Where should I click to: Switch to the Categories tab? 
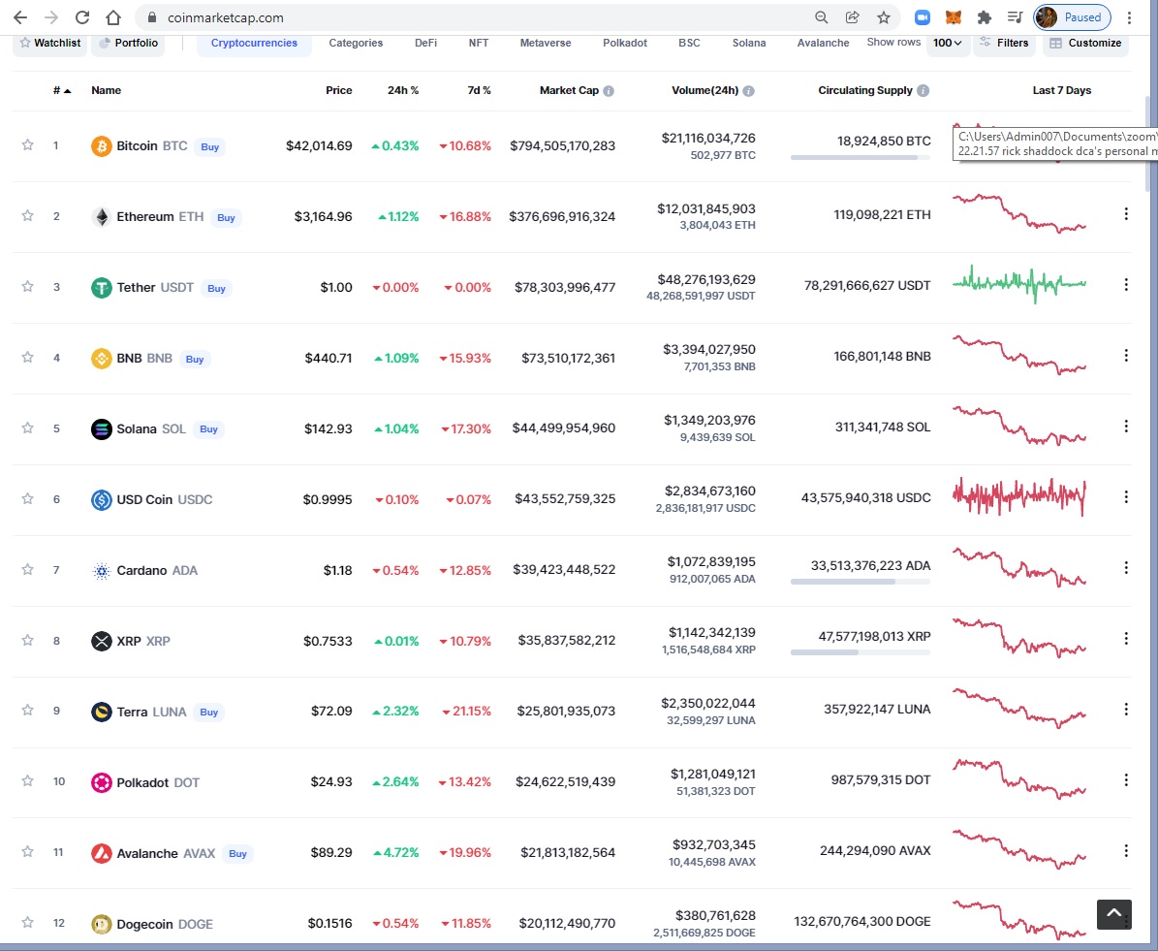click(356, 43)
